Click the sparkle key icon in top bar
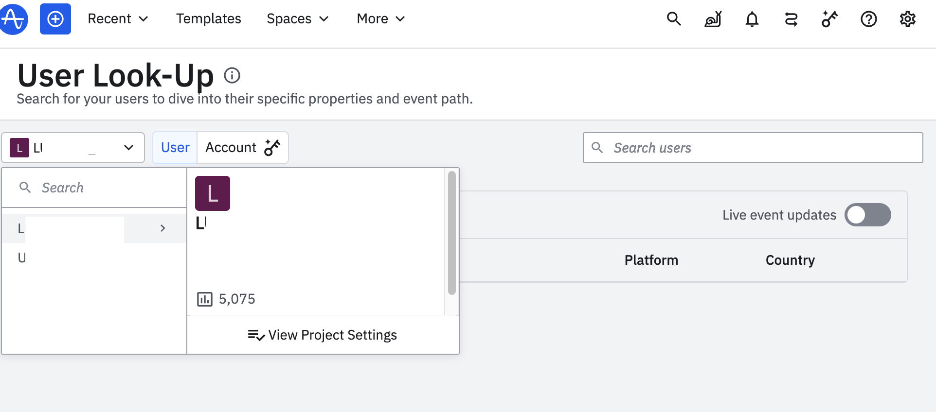936x412 pixels. (x=829, y=19)
